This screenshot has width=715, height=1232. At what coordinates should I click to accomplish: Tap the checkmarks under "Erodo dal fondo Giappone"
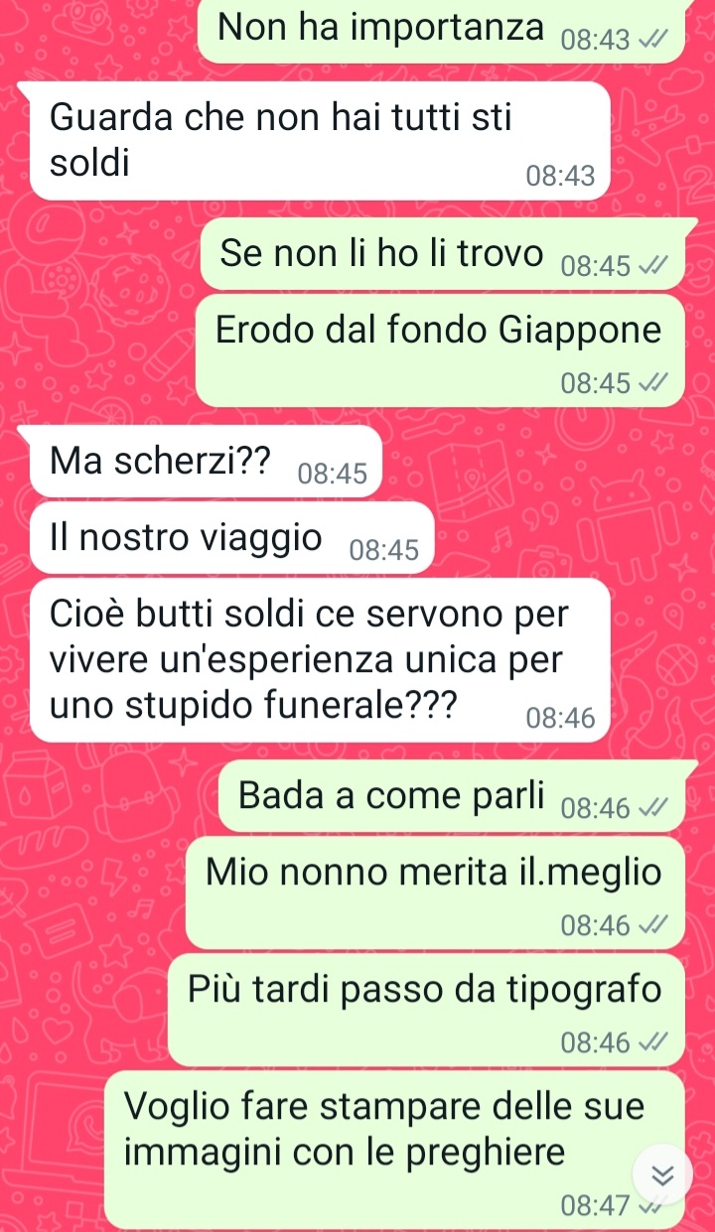pos(654,382)
